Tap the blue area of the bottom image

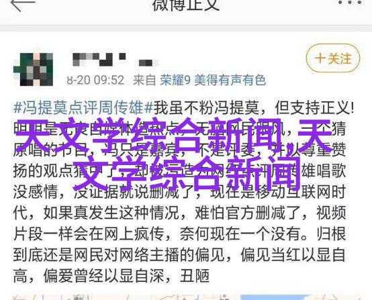tap(275, 297)
